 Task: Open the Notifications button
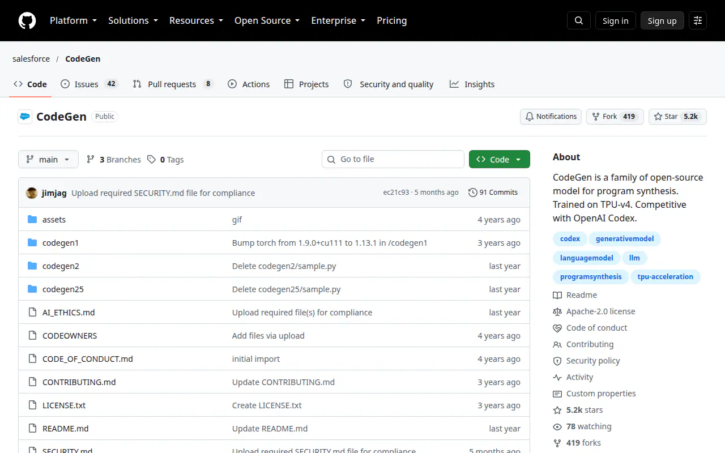click(x=551, y=117)
